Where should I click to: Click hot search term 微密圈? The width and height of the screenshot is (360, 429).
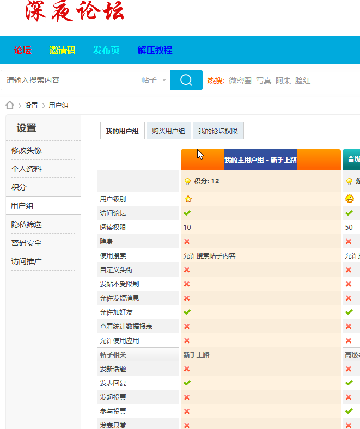[240, 81]
